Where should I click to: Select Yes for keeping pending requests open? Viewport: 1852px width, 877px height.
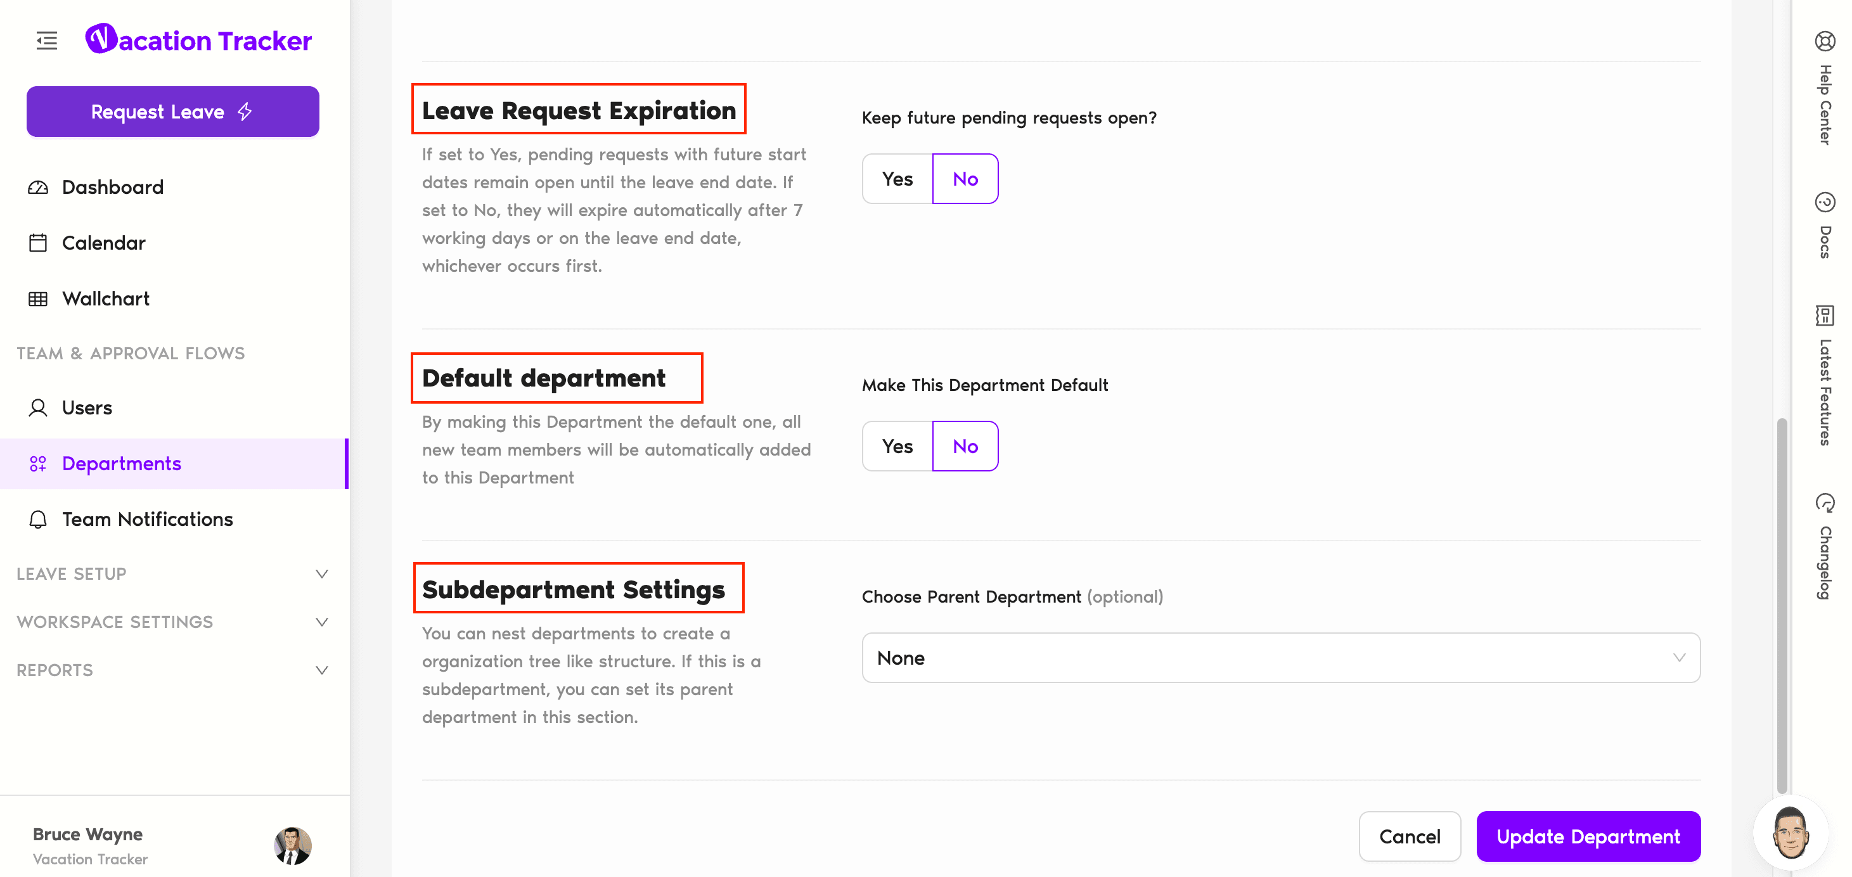click(897, 179)
